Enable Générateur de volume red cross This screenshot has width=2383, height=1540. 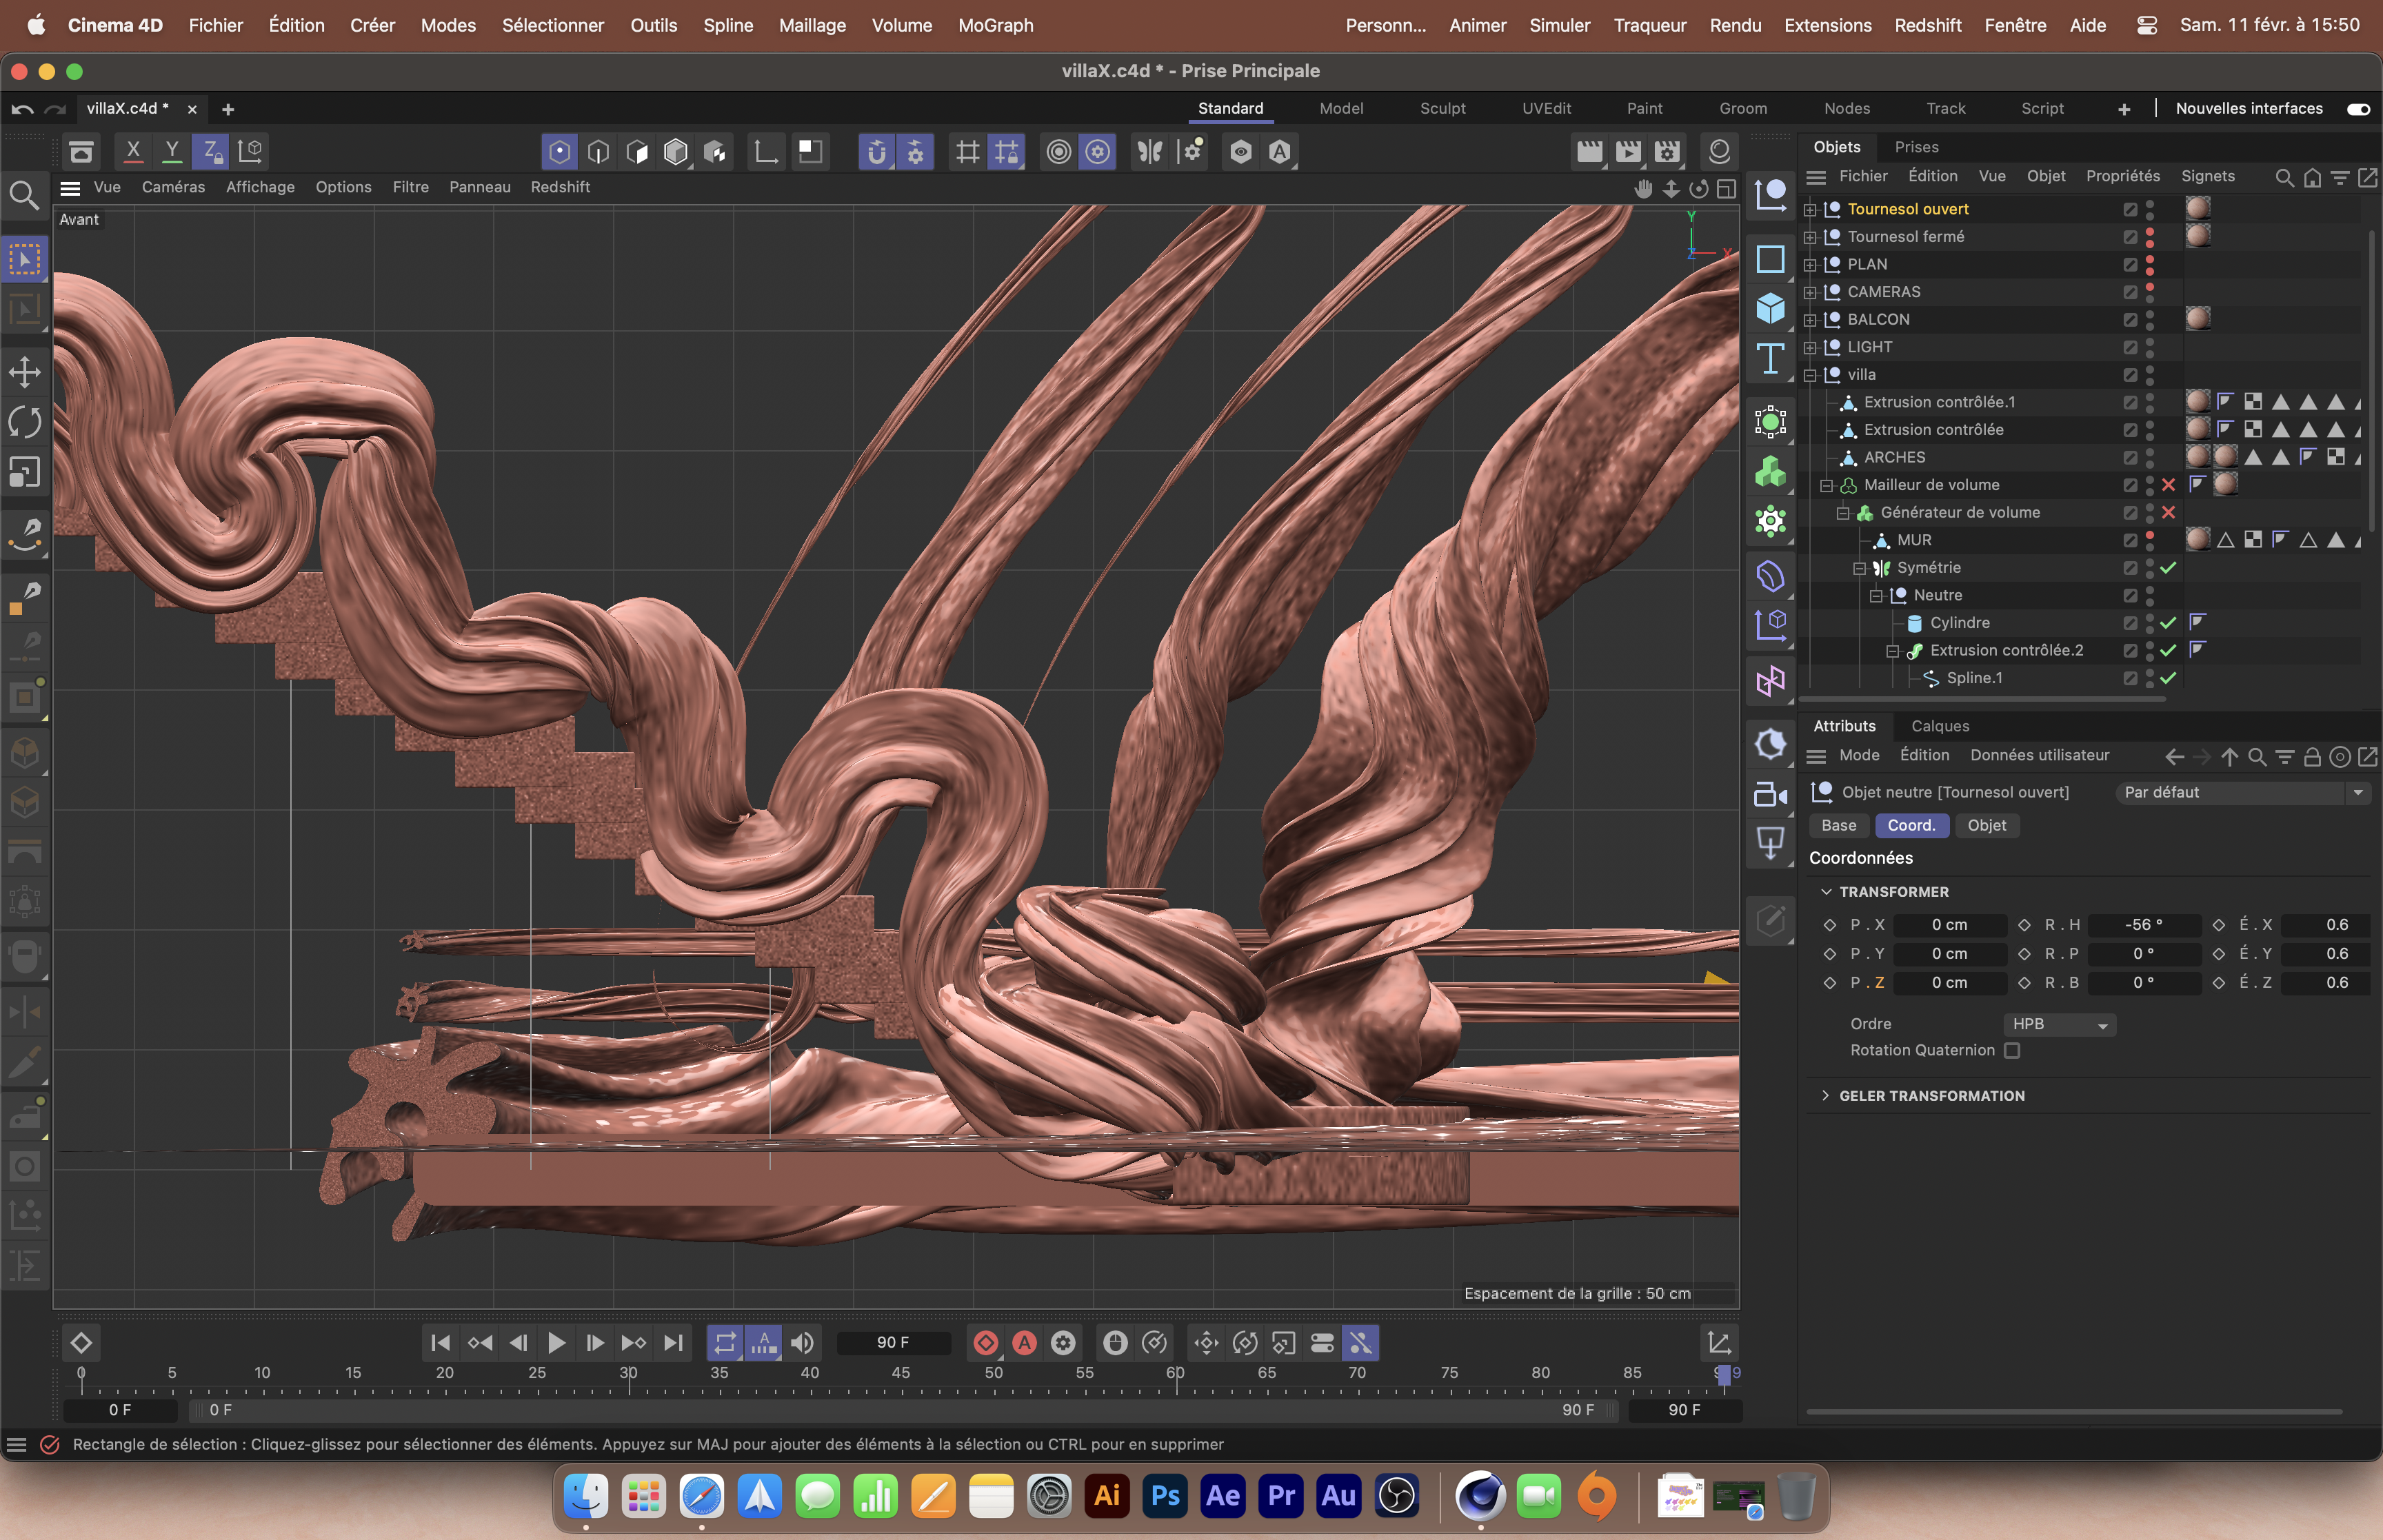coord(2168,513)
